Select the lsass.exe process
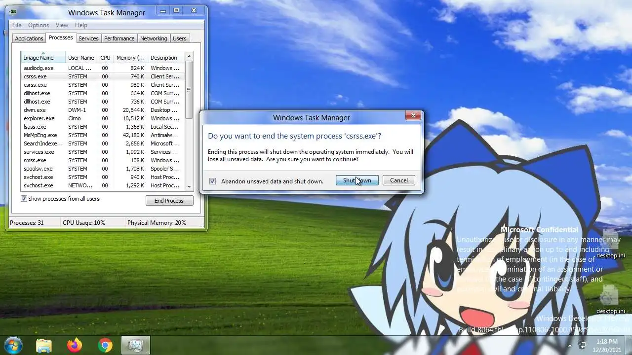Viewport: 632px width, 355px height. pyautogui.click(x=103, y=127)
